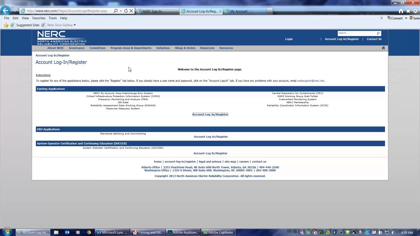Click the address bar search magnifier

pos(115,11)
